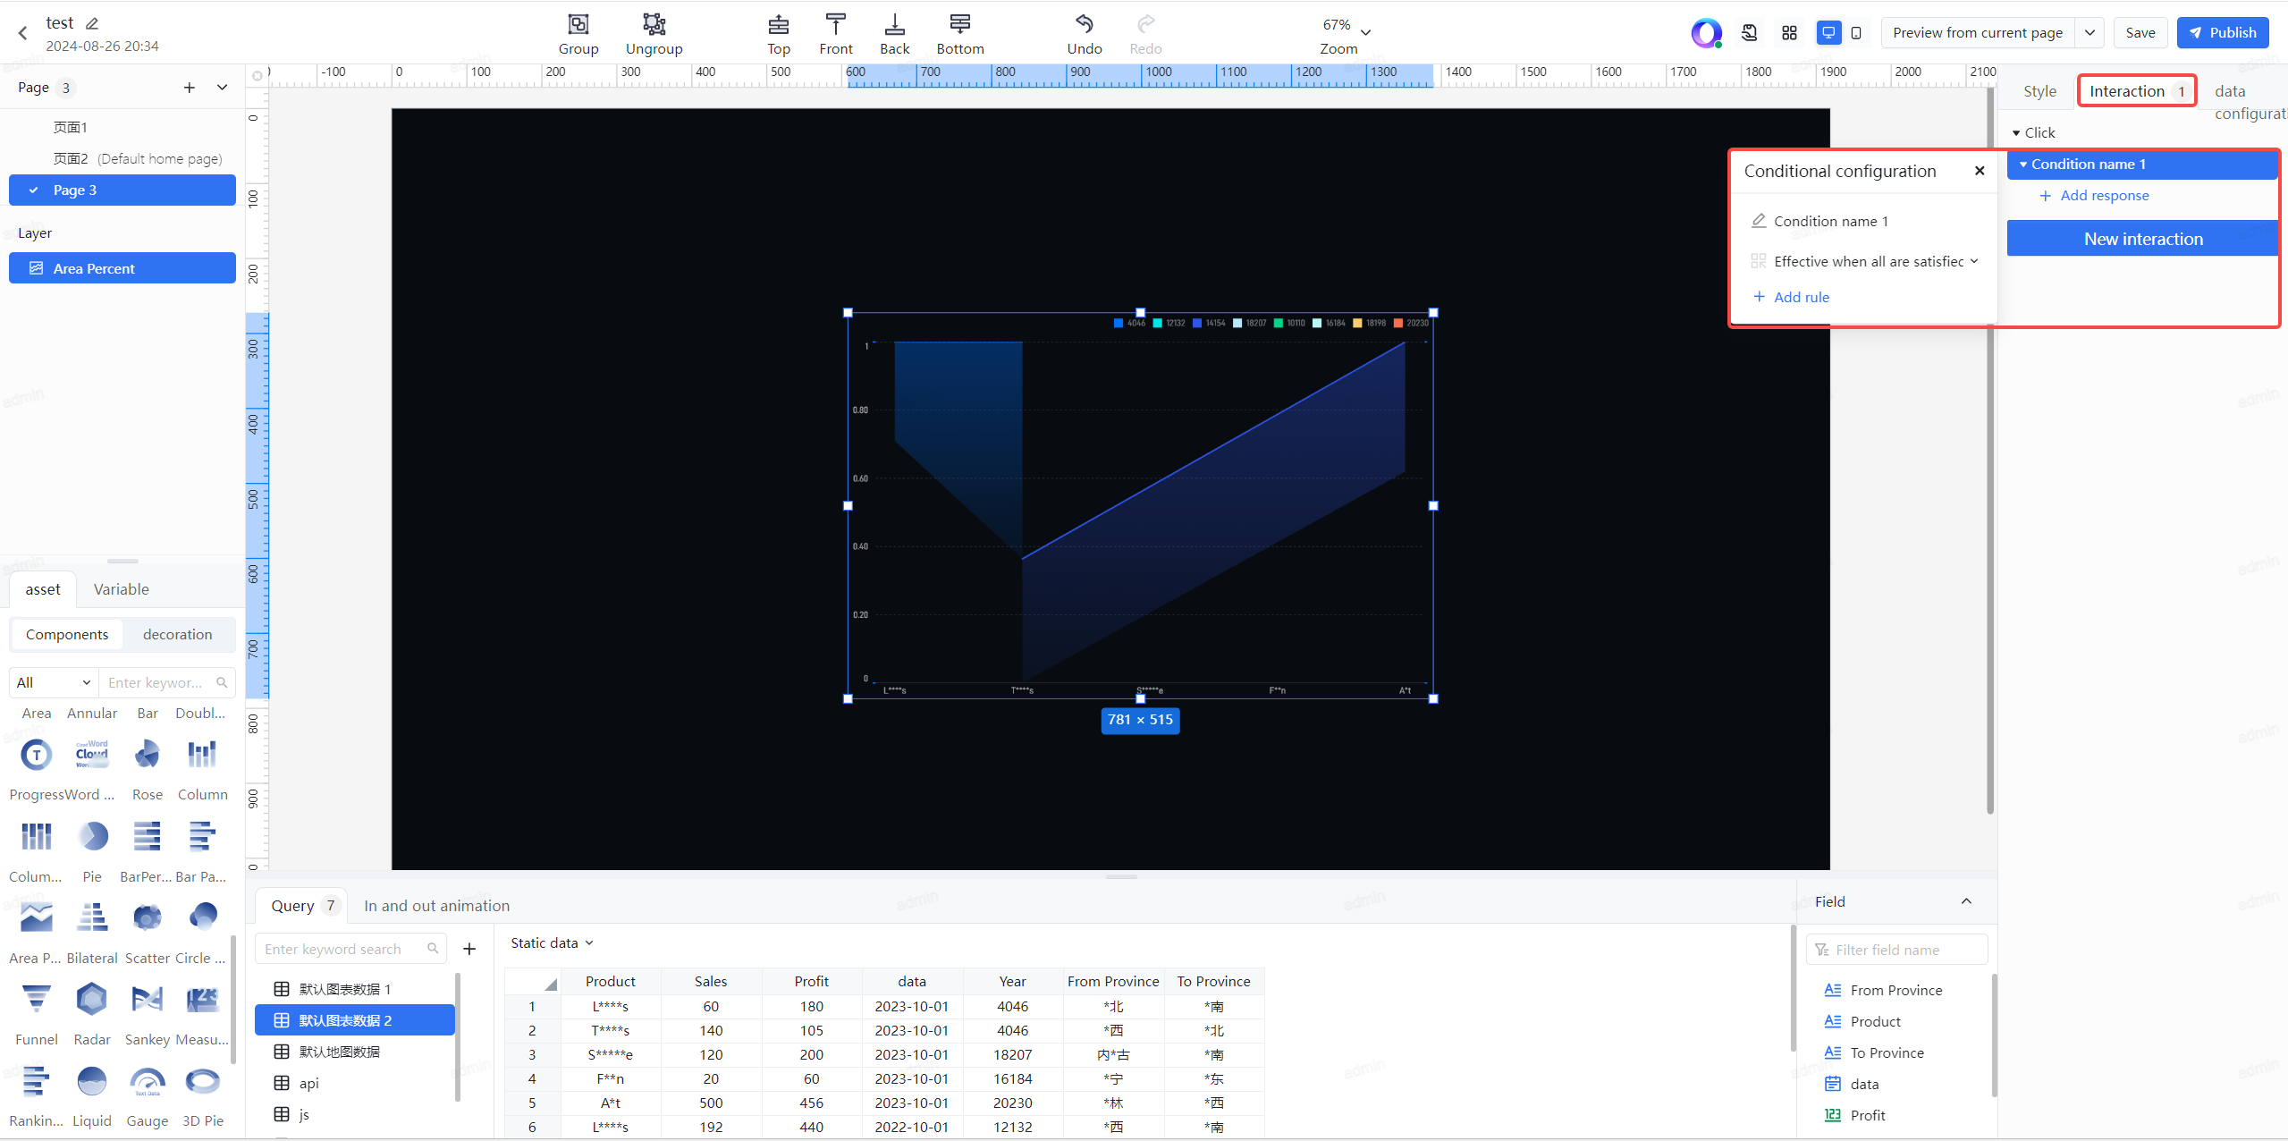Image resolution: width=2288 pixels, height=1141 pixels.
Task: Click the query Enter keyword search field
Action: tap(350, 949)
